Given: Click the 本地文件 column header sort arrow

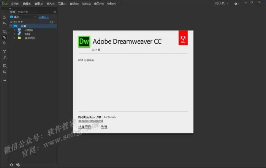Looking at the screenshot, I should tap(22, 22).
